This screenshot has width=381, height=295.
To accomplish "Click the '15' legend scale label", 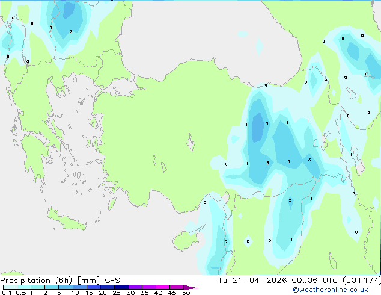I will click(x=89, y=293).
